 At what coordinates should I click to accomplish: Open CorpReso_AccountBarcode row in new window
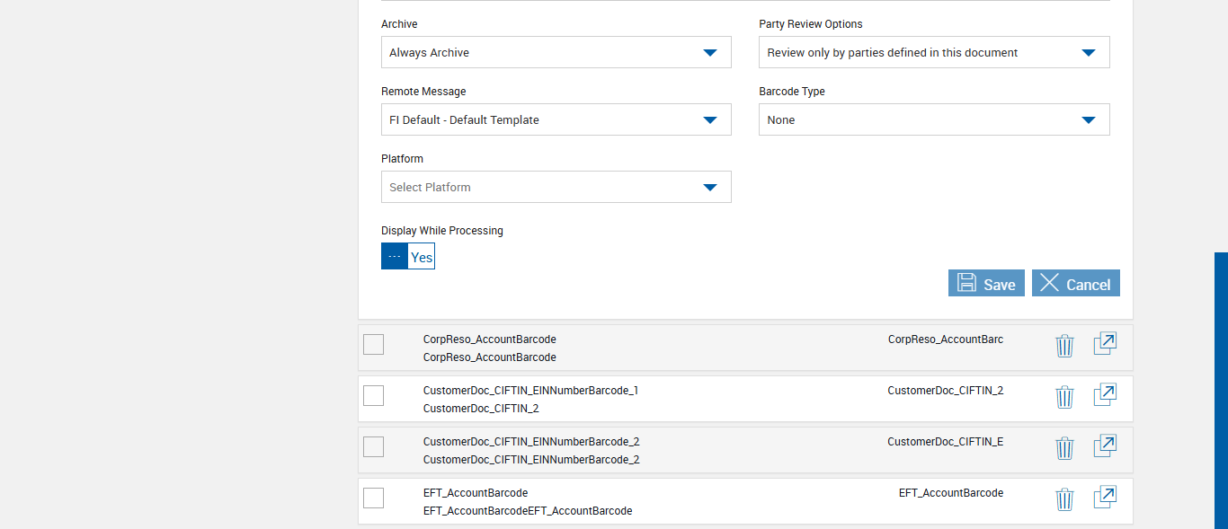[x=1105, y=345]
